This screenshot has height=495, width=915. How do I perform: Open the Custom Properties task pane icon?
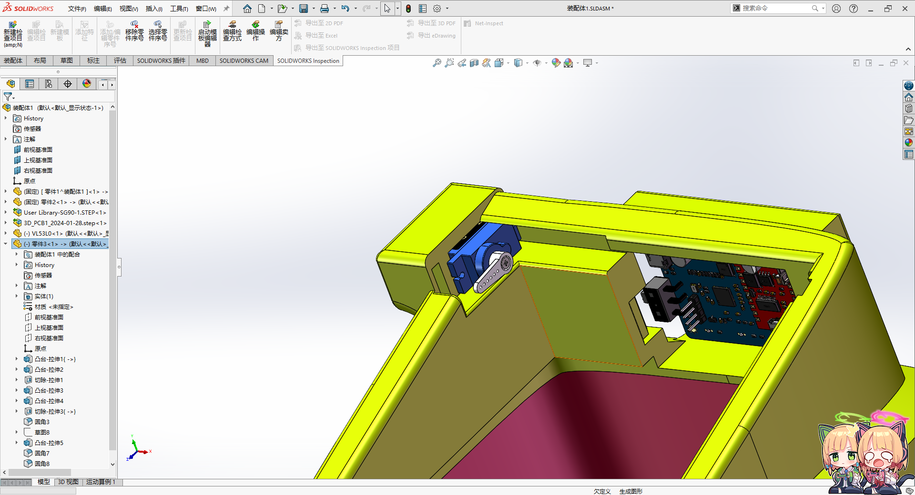[909, 154]
